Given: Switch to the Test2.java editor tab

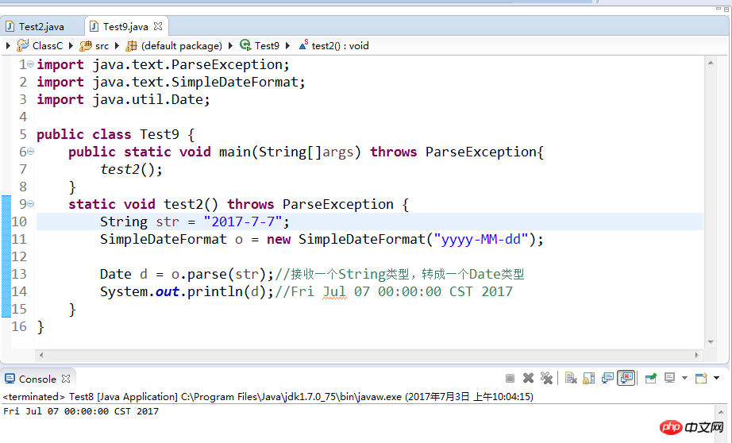Looking at the screenshot, I should 41,27.
